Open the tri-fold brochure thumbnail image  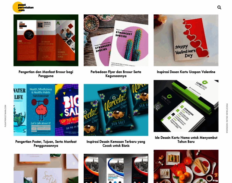[x=46, y=40]
